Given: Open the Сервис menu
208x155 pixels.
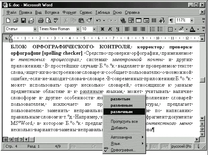Looking at the screenshot, I should point(86,12).
